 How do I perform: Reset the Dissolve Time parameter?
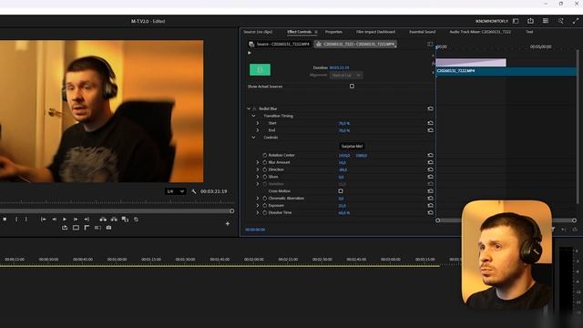tap(430, 212)
